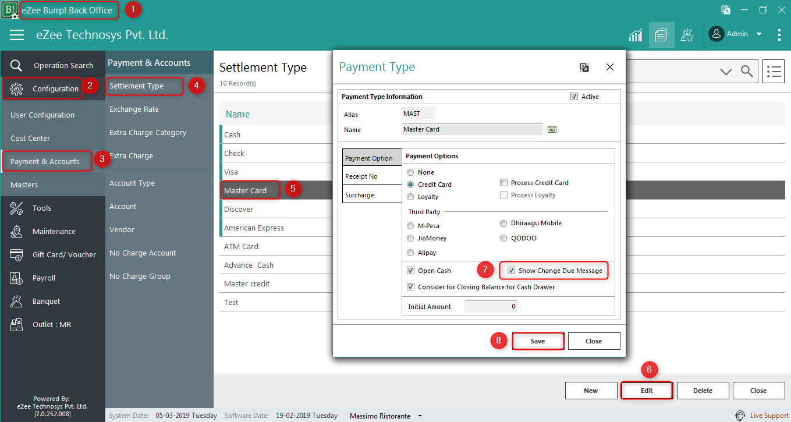Open the Vendor menu item
The image size is (791, 422).
tap(122, 230)
